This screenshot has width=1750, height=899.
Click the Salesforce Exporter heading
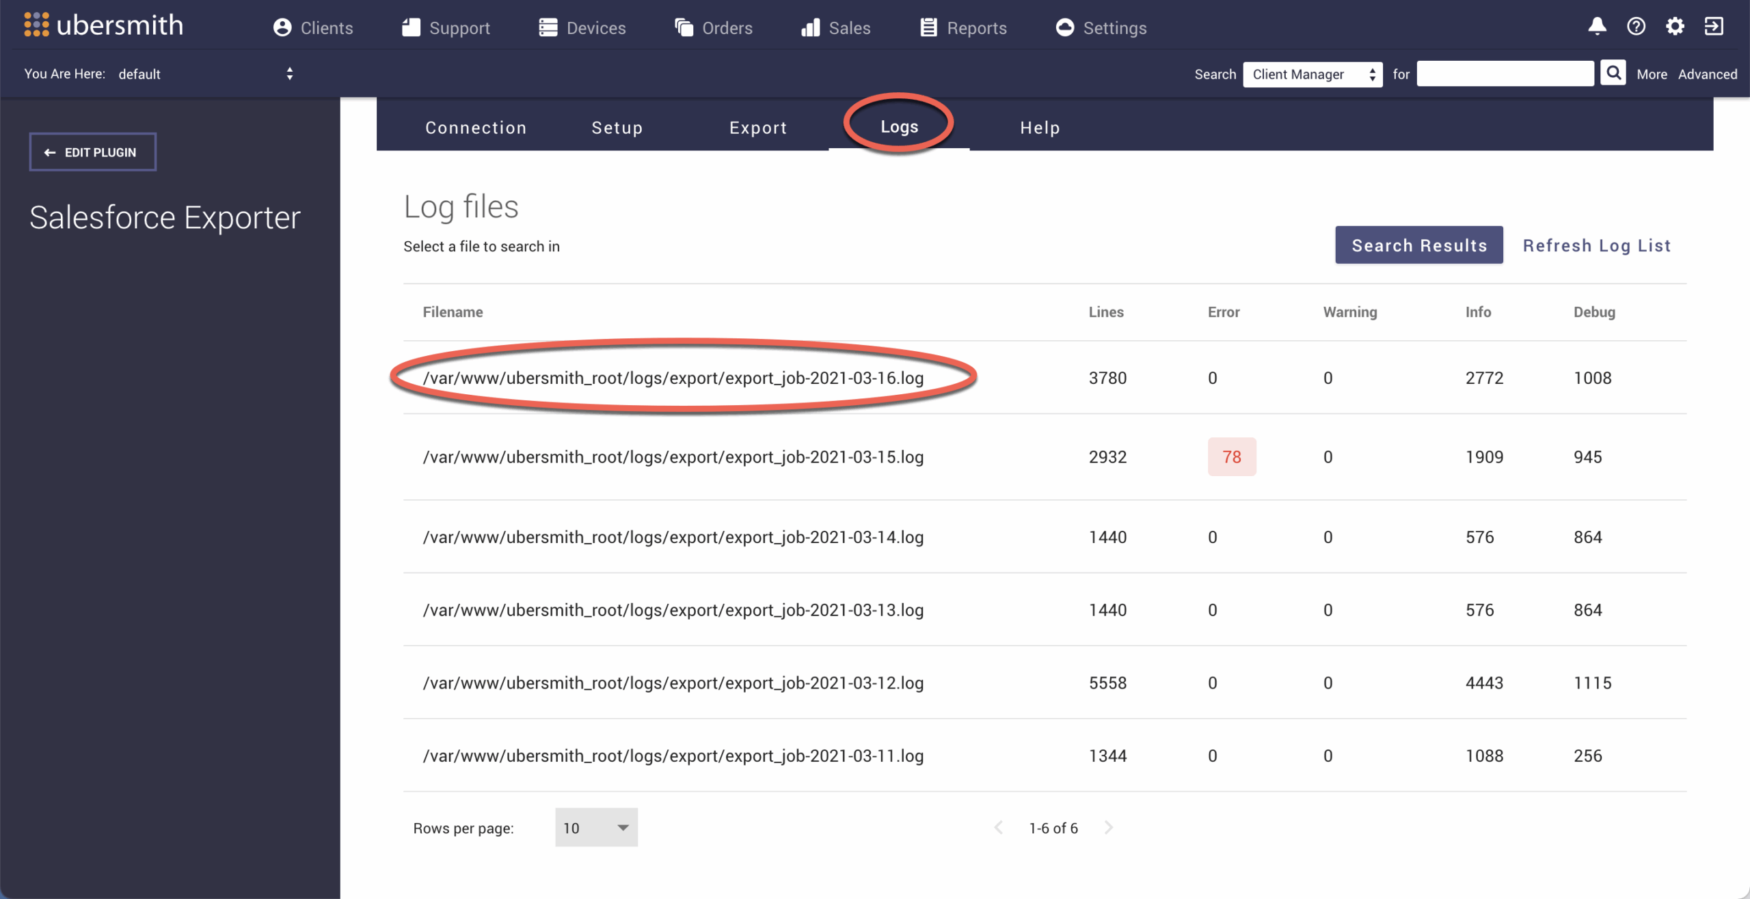165,218
